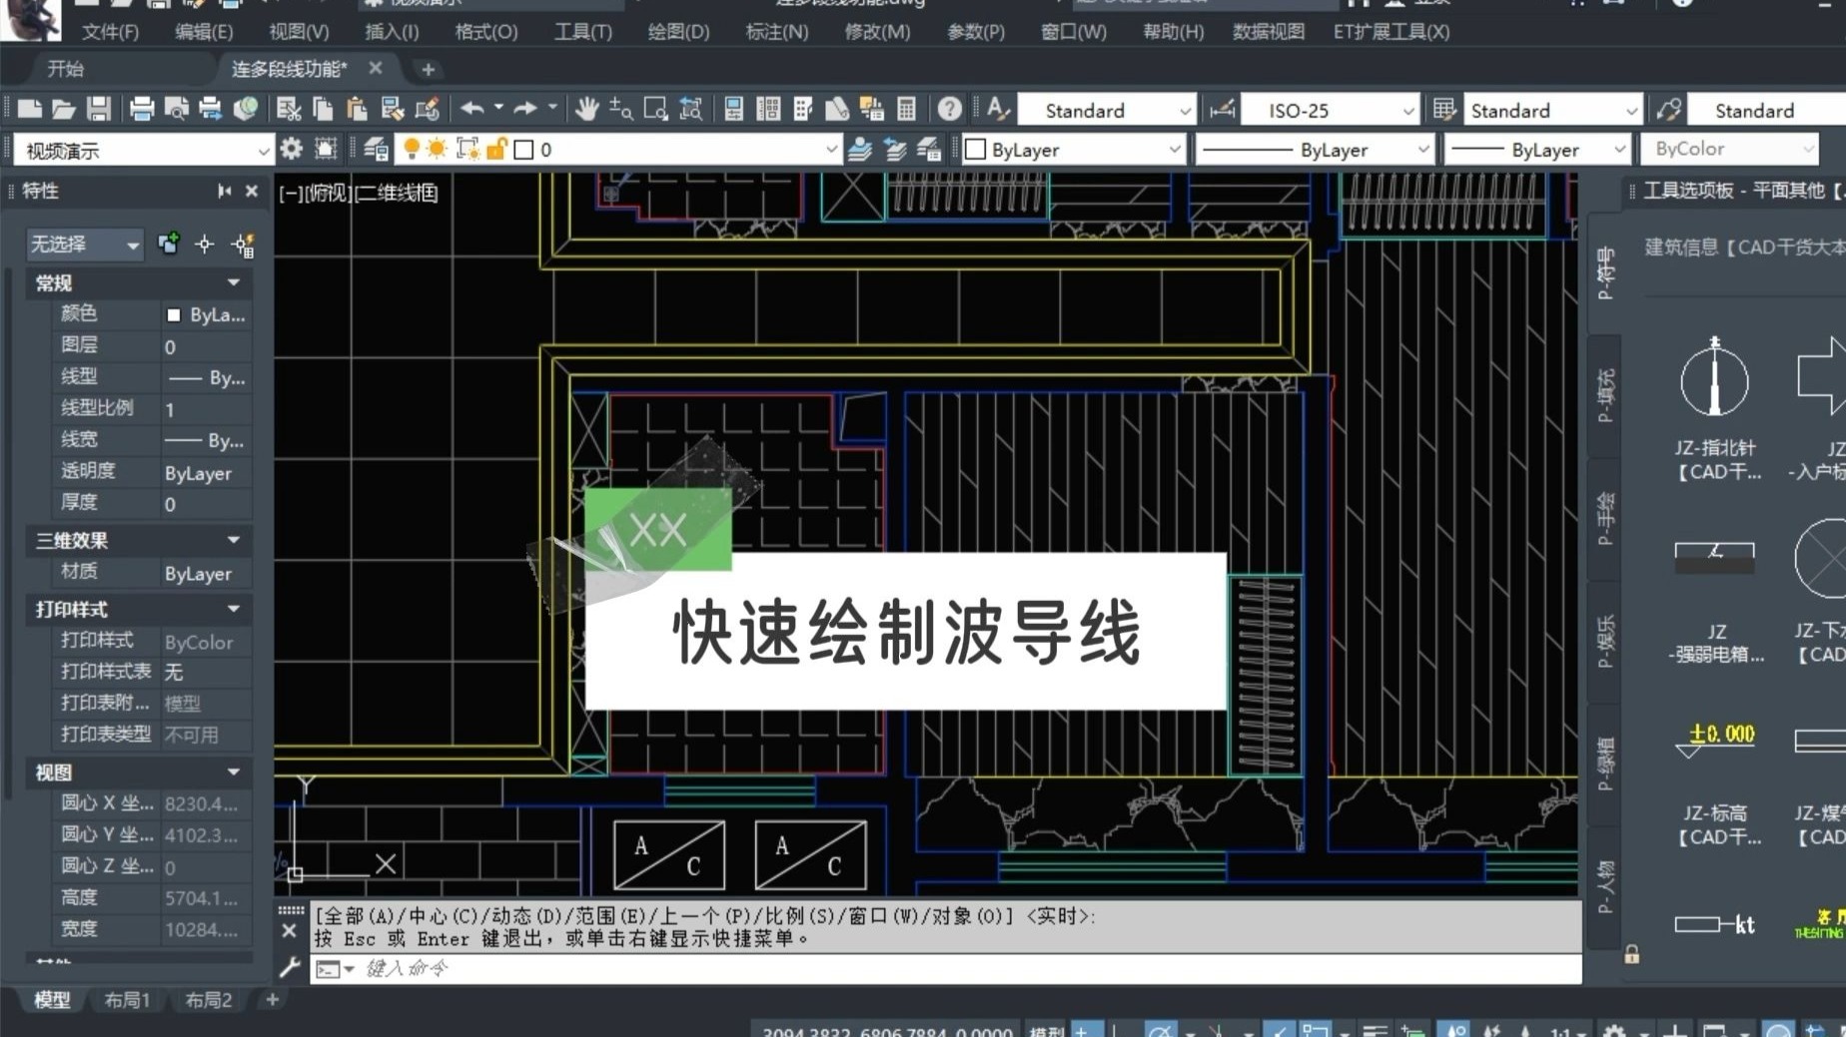Select the Pan tool in toolbar

pyautogui.click(x=586, y=108)
